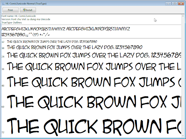
Task: Click the size 12 sample sentence
Action: [x=52, y=42]
